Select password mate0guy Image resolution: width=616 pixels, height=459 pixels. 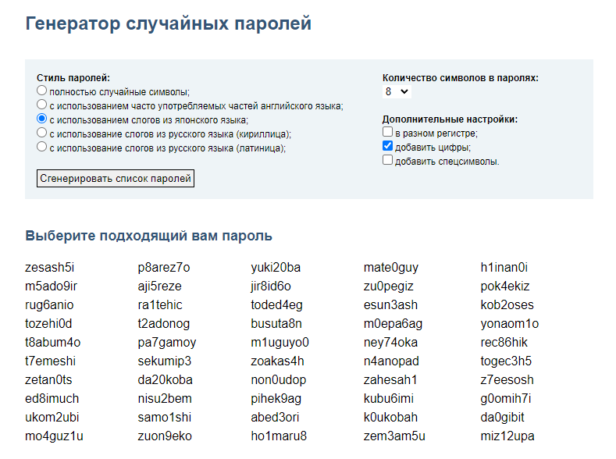click(x=391, y=268)
